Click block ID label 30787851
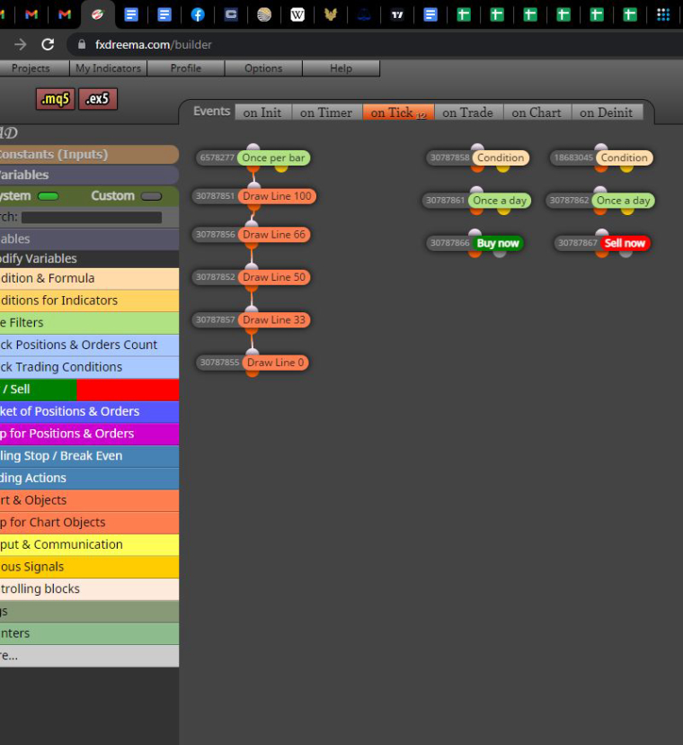The width and height of the screenshot is (683, 745). (x=215, y=196)
